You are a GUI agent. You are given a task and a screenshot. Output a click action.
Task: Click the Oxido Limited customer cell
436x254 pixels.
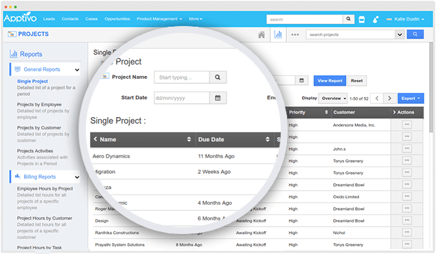click(346, 197)
